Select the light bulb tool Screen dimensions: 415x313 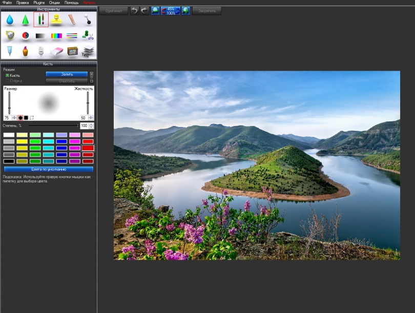(40, 51)
